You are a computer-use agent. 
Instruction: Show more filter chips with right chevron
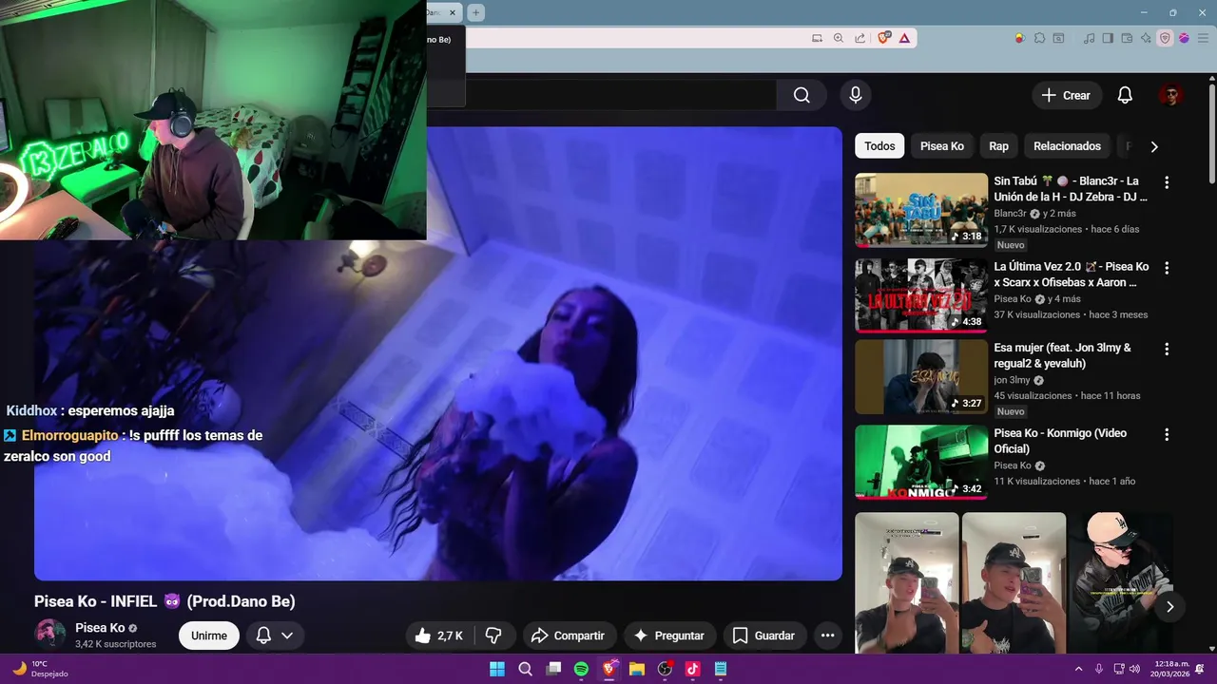(x=1154, y=146)
